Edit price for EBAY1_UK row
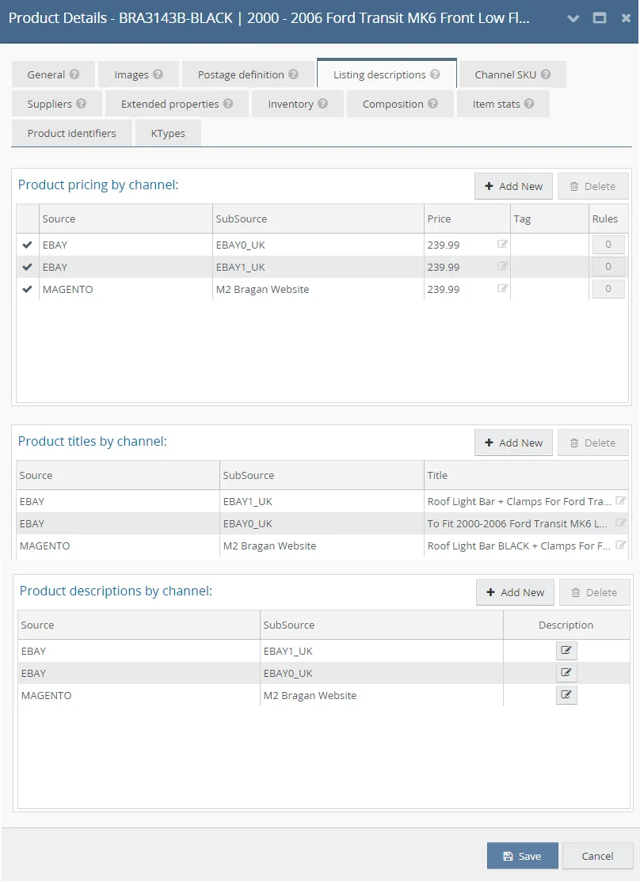Image resolution: width=640 pixels, height=882 pixels. pos(503,266)
